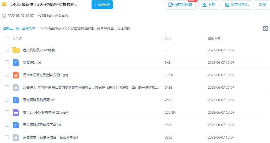The width and height of the screenshot is (270, 143).
Task: Click folder icon of 虚拟机以及VCAM模块
Action: click(16, 50)
